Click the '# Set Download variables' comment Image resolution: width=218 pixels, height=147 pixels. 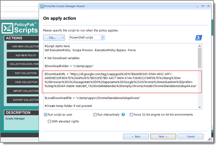click(x=62, y=58)
